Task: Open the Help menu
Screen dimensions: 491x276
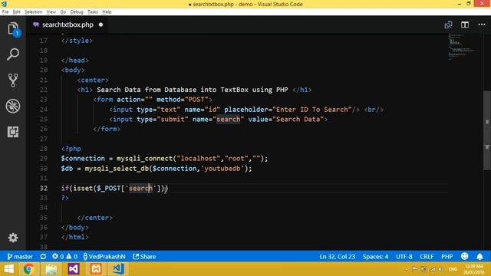Action: coord(107,12)
